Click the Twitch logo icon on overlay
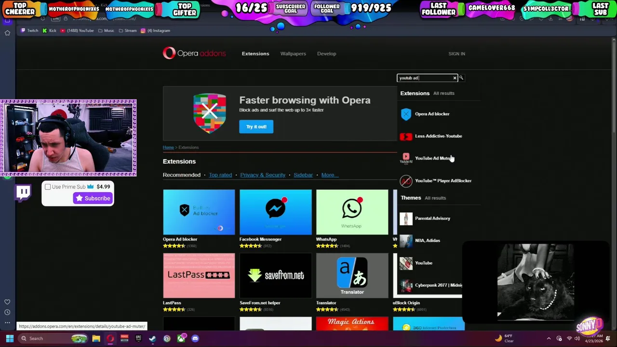The image size is (617, 347). pyautogui.click(x=23, y=192)
